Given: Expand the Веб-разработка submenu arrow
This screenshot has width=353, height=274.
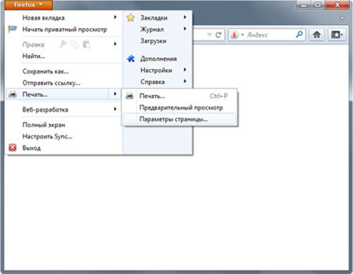Looking at the screenshot, I should (x=115, y=109).
